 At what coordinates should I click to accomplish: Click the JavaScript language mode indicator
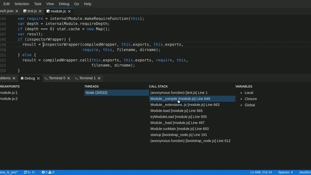(x=305, y=172)
